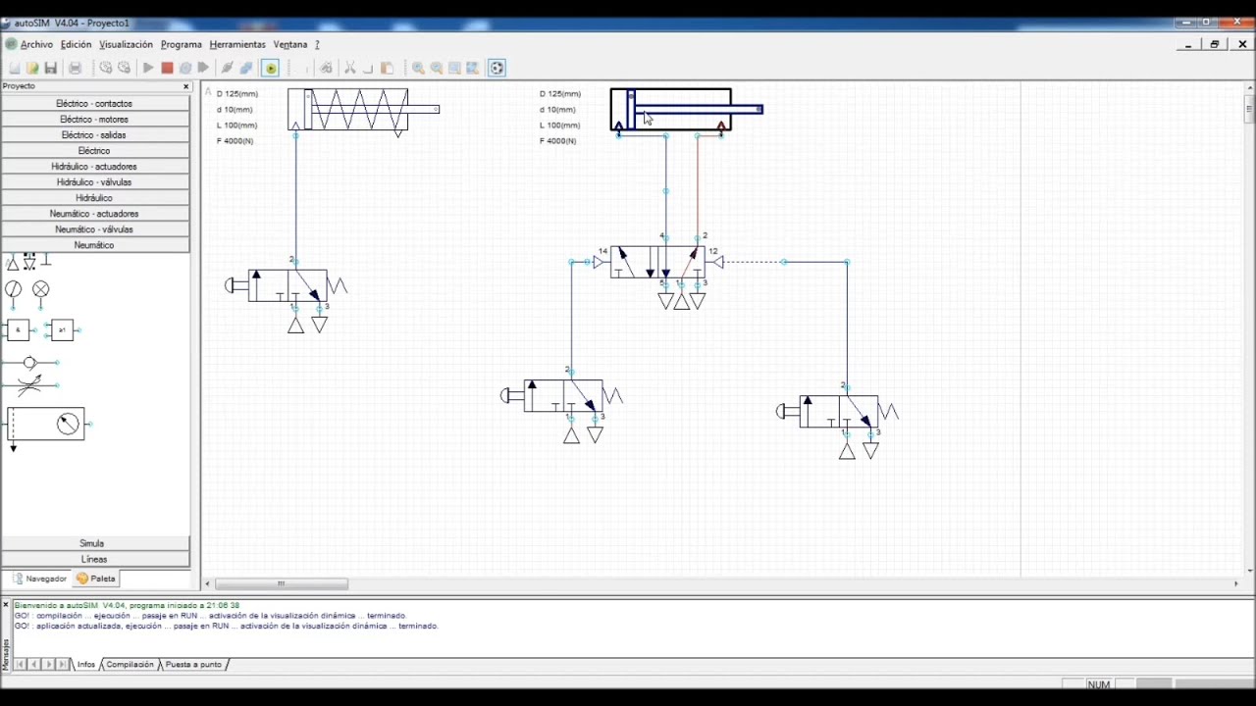
Task: Open the Ventana menu
Action: (x=289, y=44)
